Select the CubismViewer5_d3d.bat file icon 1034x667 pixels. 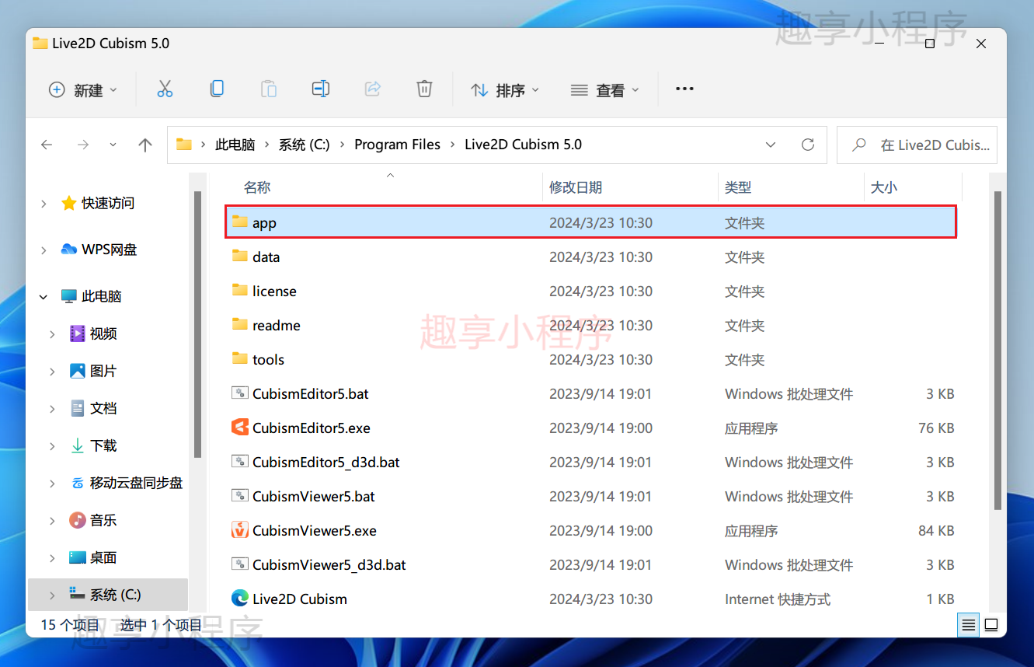[x=240, y=564]
